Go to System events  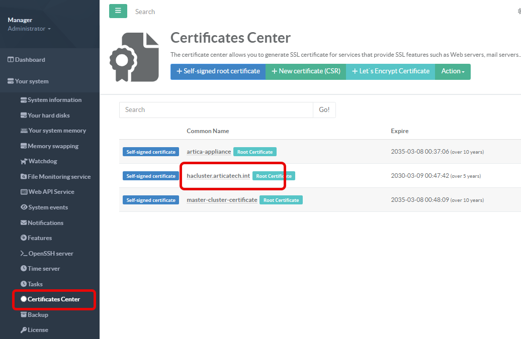pos(47,207)
